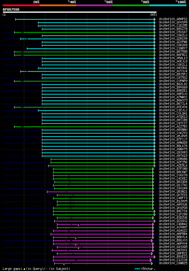Click the purple arrowhead ending the C1ZI08 alignment

pyautogui.click(x=151, y=260)
